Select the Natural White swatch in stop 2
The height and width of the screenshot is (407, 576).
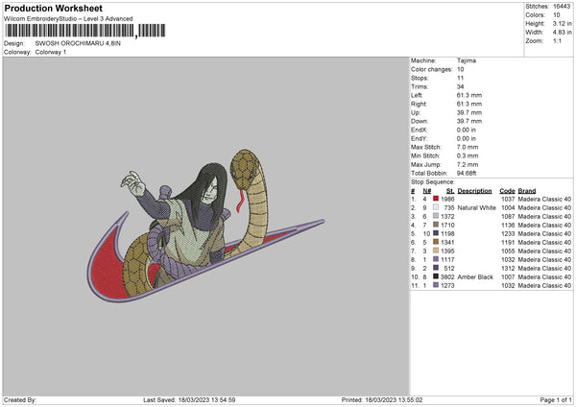tap(436, 207)
